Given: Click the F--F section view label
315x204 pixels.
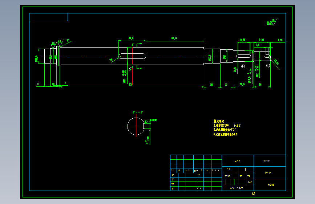Looking at the screenshot, I should click(x=138, y=113).
